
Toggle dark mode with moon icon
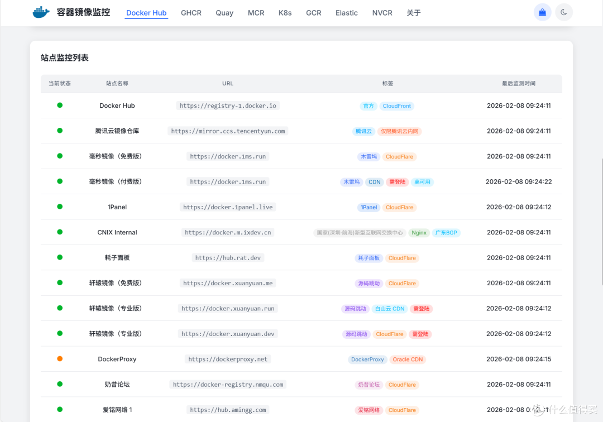point(564,12)
